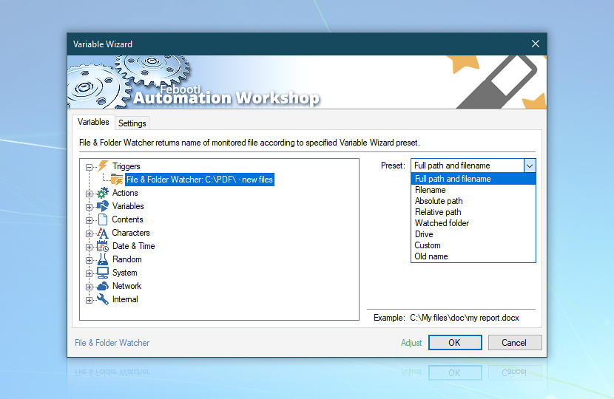Click the Characters letter icon
The width and height of the screenshot is (614, 399).
click(103, 233)
